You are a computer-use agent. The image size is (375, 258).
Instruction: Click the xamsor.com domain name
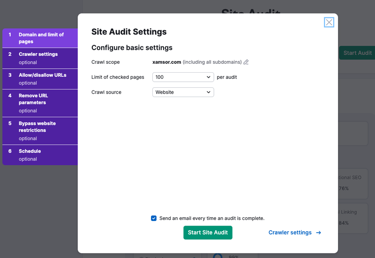pyautogui.click(x=167, y=62)
